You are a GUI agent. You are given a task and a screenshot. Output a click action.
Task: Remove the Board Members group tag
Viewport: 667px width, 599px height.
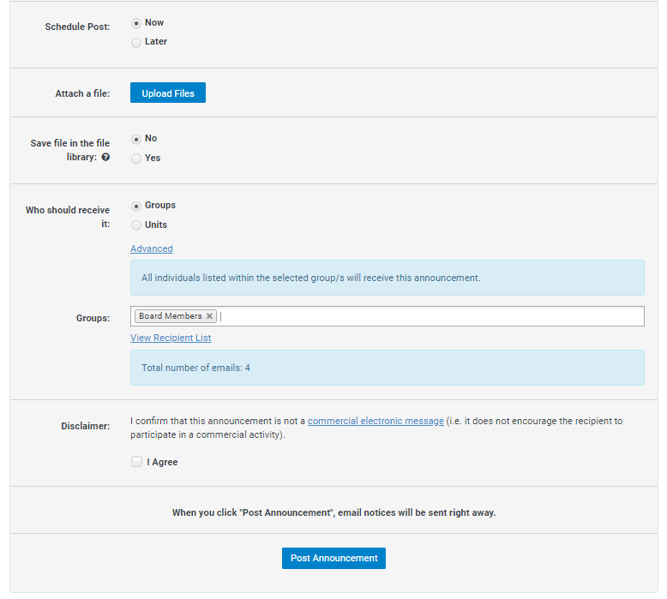209,316
